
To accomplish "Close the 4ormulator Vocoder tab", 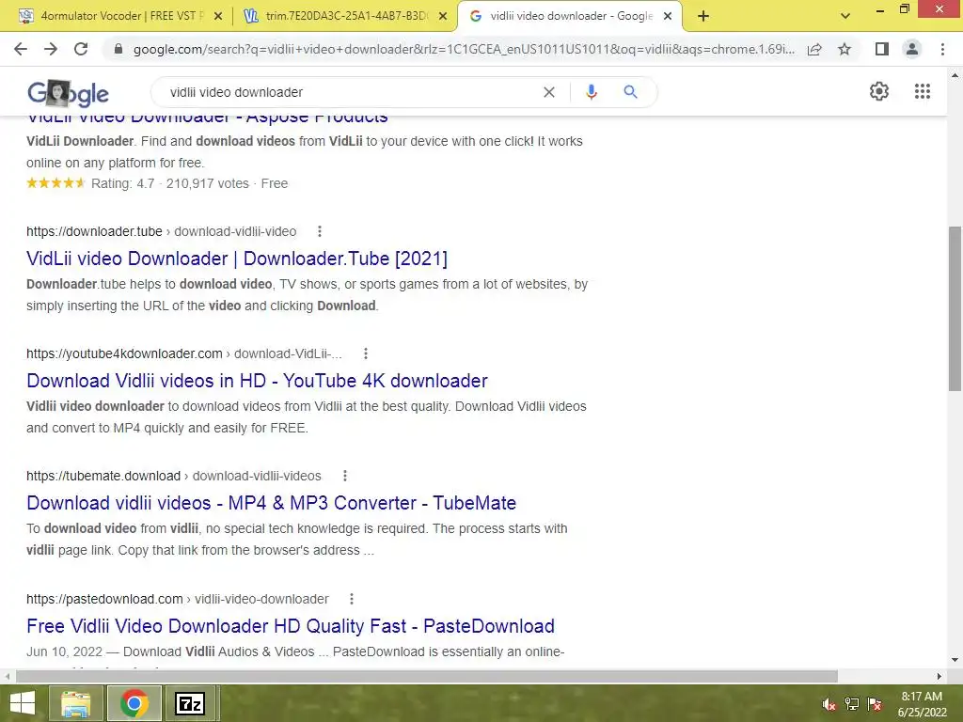I will pyautogui.click(x=217, y=16).
